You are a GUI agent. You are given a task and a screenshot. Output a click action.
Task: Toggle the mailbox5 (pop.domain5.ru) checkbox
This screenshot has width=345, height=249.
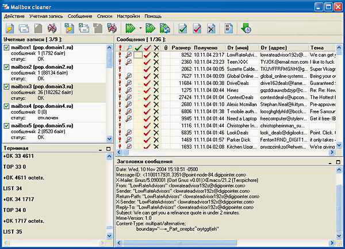[x=6, y=126]
